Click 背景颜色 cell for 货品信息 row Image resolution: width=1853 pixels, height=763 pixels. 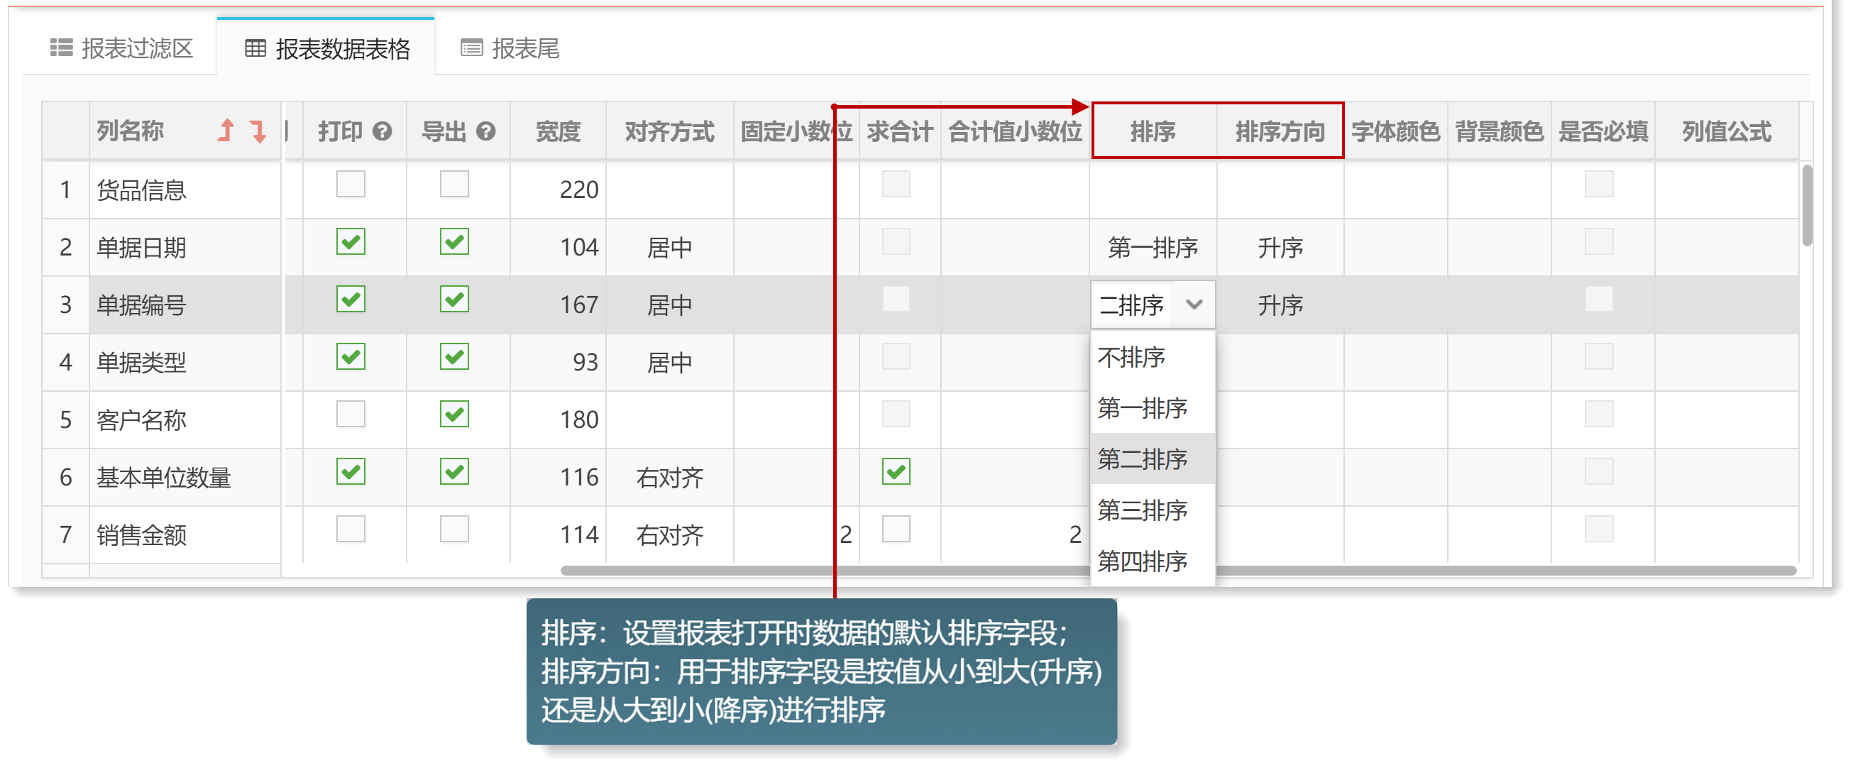click(1499, 189)
